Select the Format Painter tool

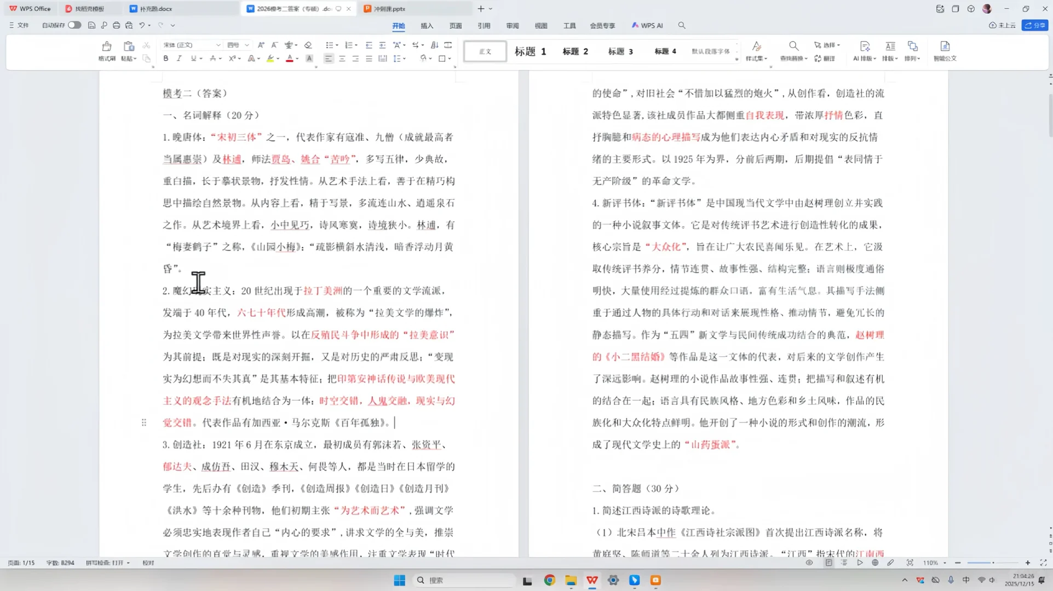click(107, 52)
